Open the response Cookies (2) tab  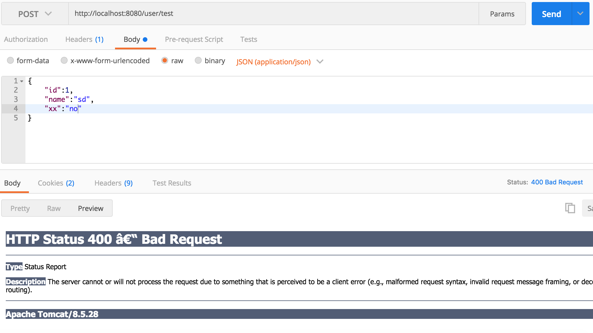point(56,183)
